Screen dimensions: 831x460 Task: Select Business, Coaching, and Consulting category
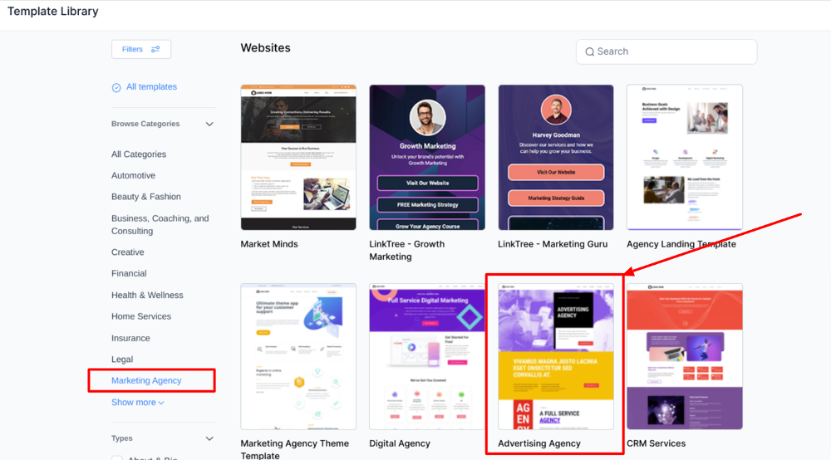(x=160, y=224)
